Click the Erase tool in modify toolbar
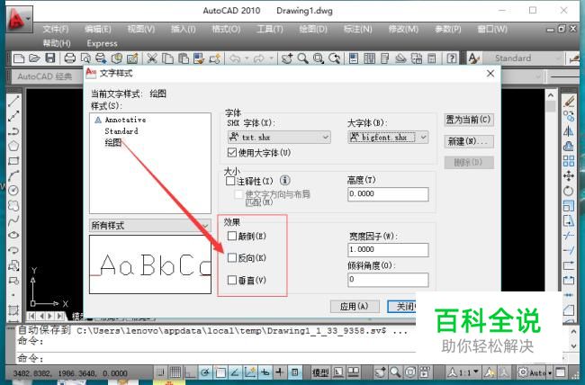Viewport: 585px width, 385px height. tap(569, 101)
